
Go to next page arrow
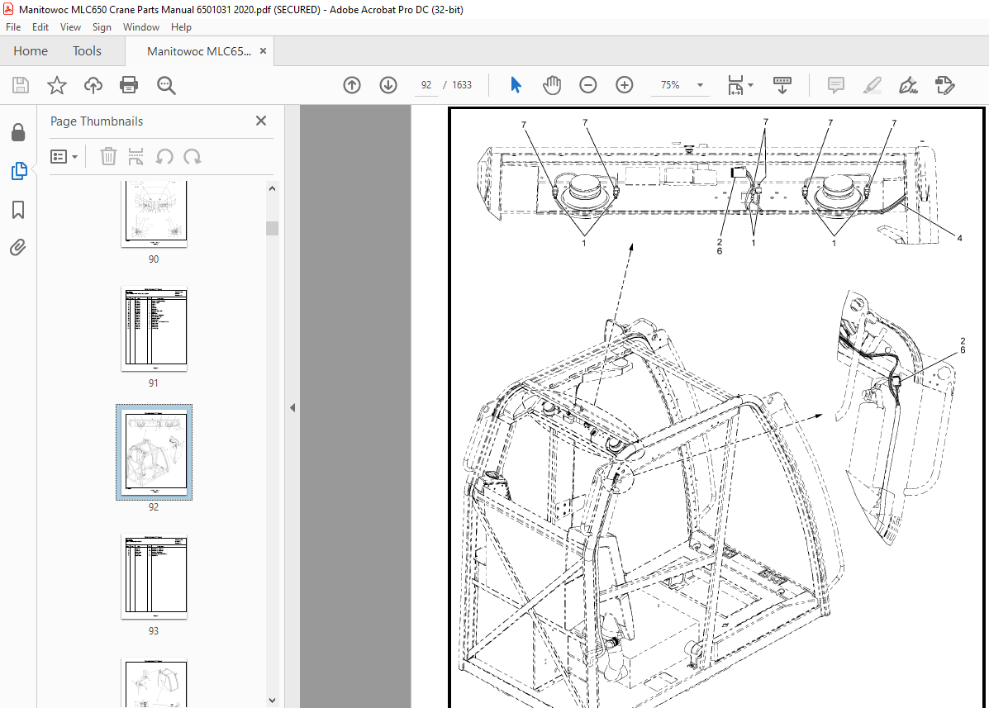(388, 85)
